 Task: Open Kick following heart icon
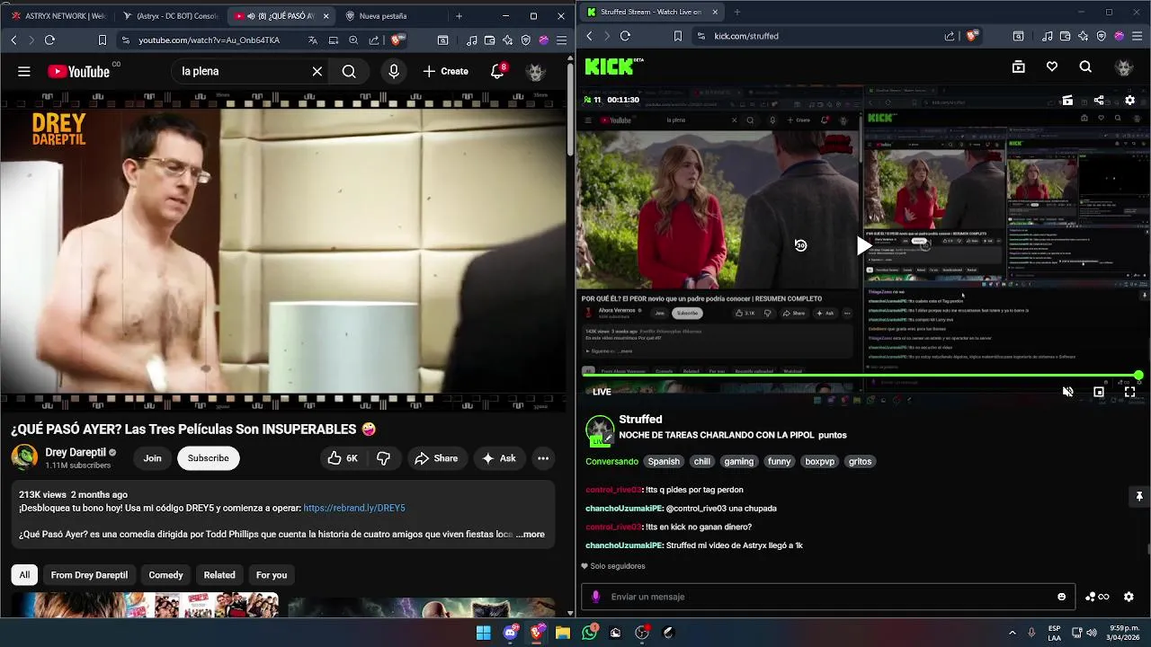[x=1052, y=66]
